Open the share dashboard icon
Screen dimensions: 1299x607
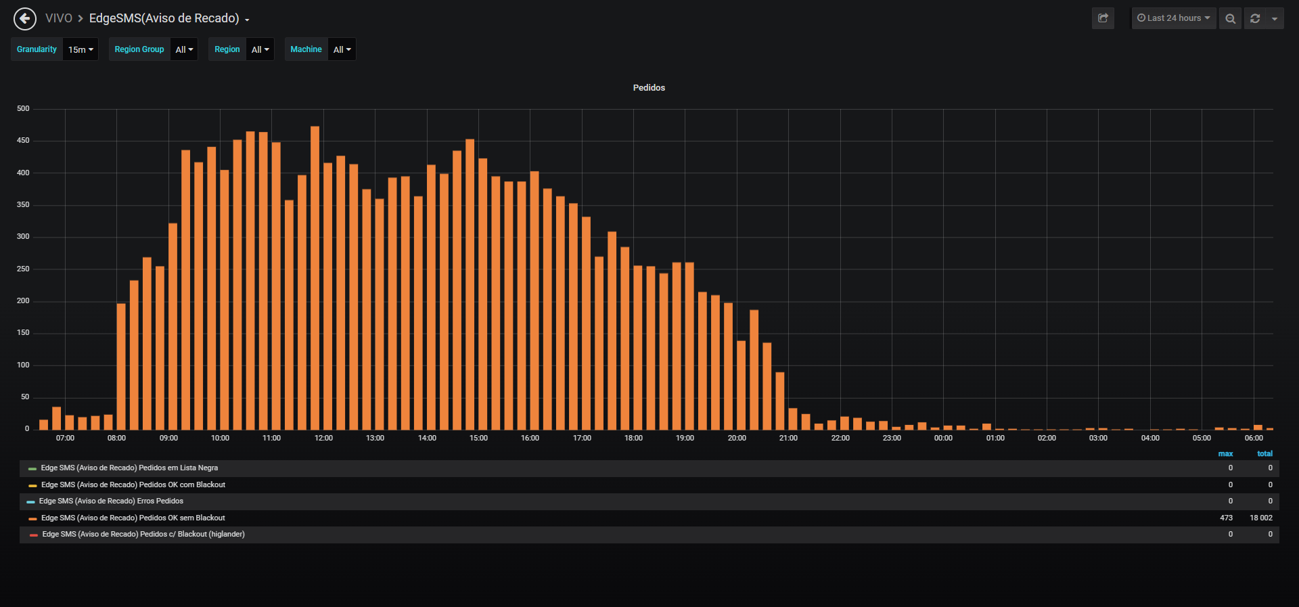(x=1103, y=18)
